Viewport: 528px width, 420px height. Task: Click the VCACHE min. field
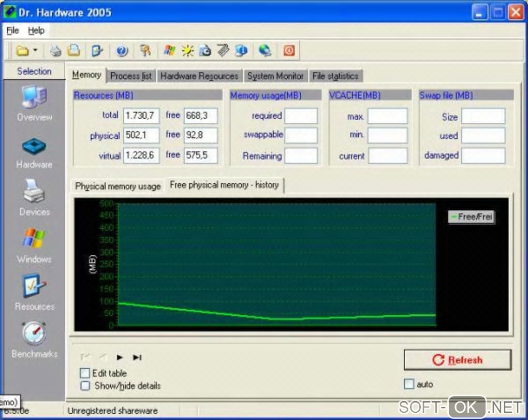pyautogui.click(x=388, y=135)
